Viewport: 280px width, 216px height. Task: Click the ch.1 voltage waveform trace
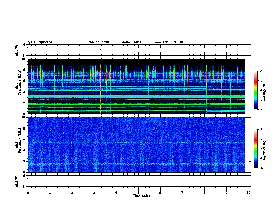136,50
